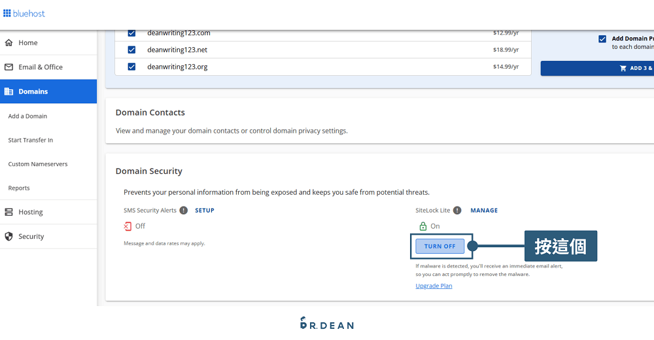Go to Custom Nameservers page
The image size is (654, 340).
38,164
